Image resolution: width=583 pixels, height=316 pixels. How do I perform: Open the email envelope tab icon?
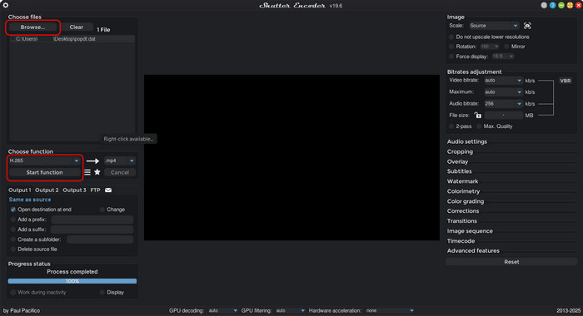tap(108, 190)
